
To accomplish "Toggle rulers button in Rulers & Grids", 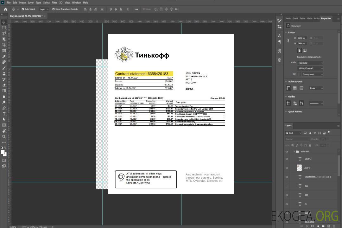I will point(288,88).
